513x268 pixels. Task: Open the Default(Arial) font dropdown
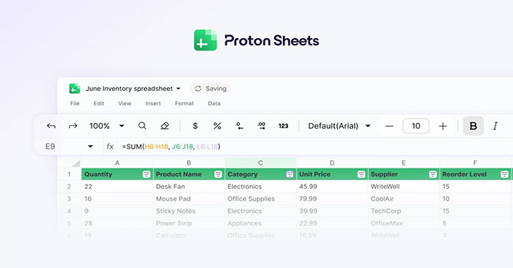tap(368, 126)
